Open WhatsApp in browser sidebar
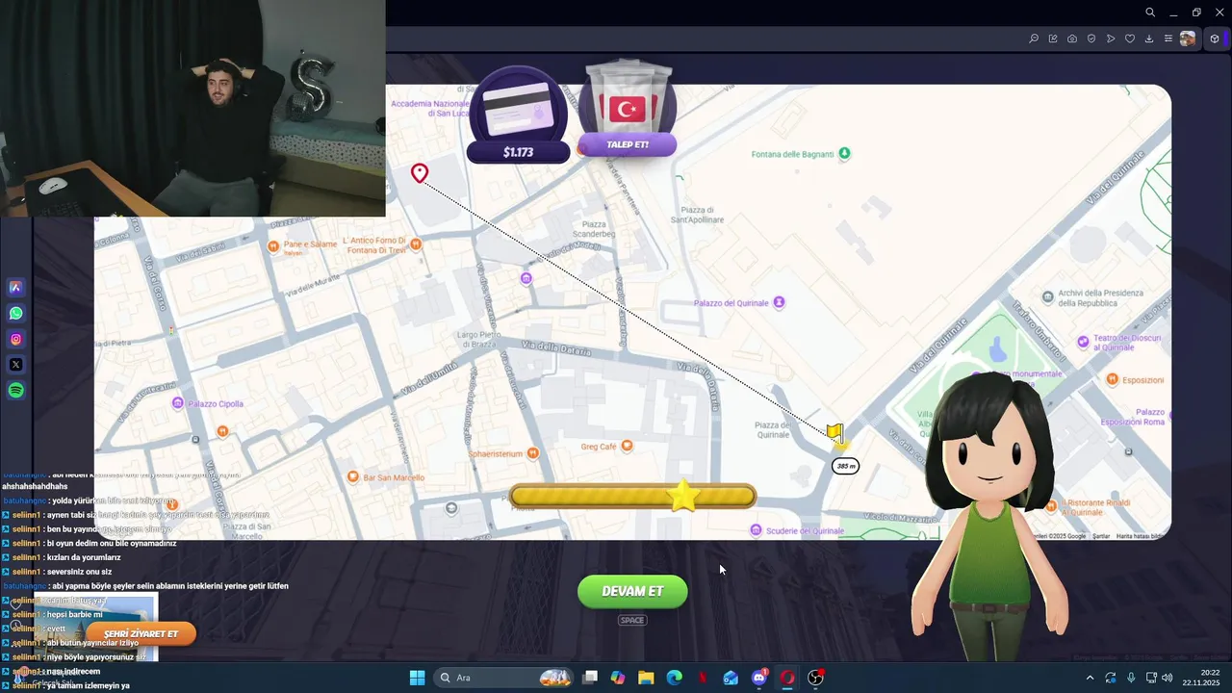 [x=15, y=313]
